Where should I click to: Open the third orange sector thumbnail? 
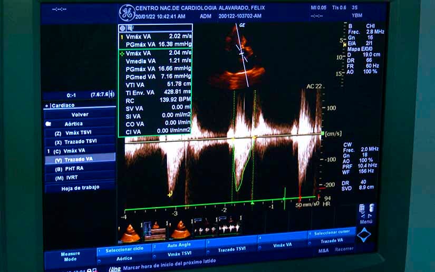click(x=181, y=230)
